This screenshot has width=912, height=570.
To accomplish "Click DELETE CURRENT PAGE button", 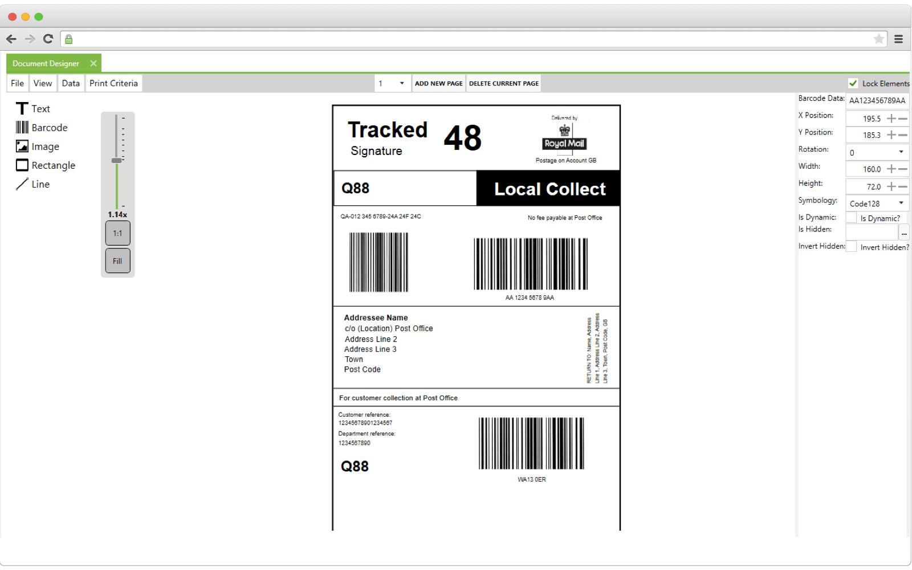I will 504,83.
